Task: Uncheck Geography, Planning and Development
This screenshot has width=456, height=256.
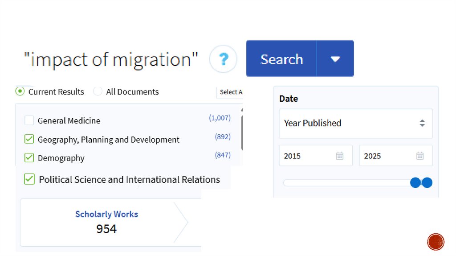Action: pos(29,140)
